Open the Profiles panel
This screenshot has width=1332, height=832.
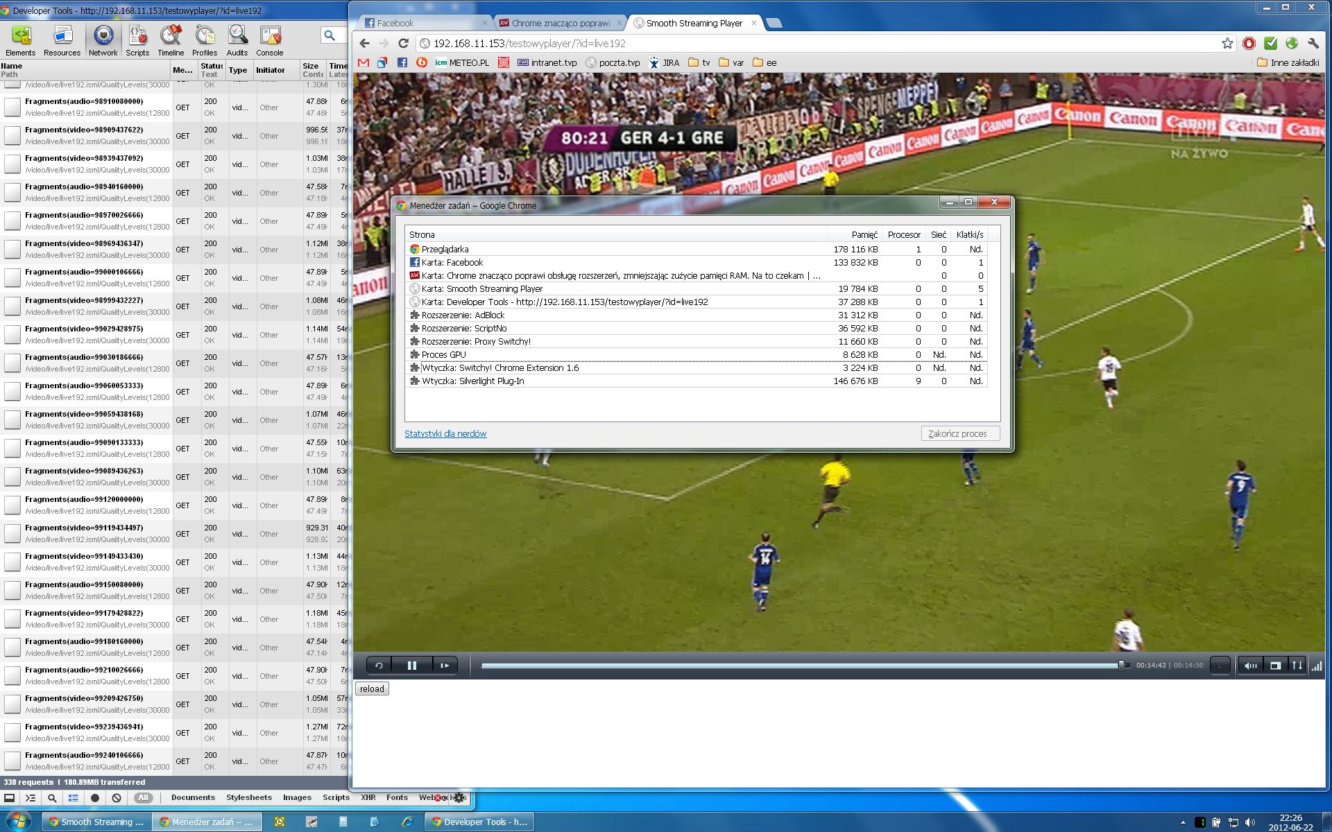pos(205,40)
